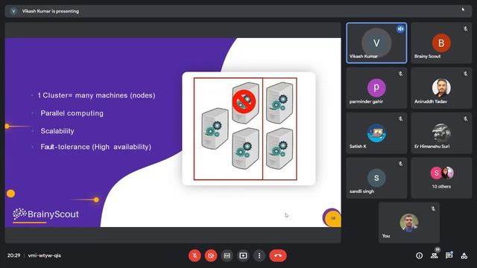Click the speaking indicator on Vikash Kumar tile
The width and height of the screenshot is (477, 268).
coord(401,29)
